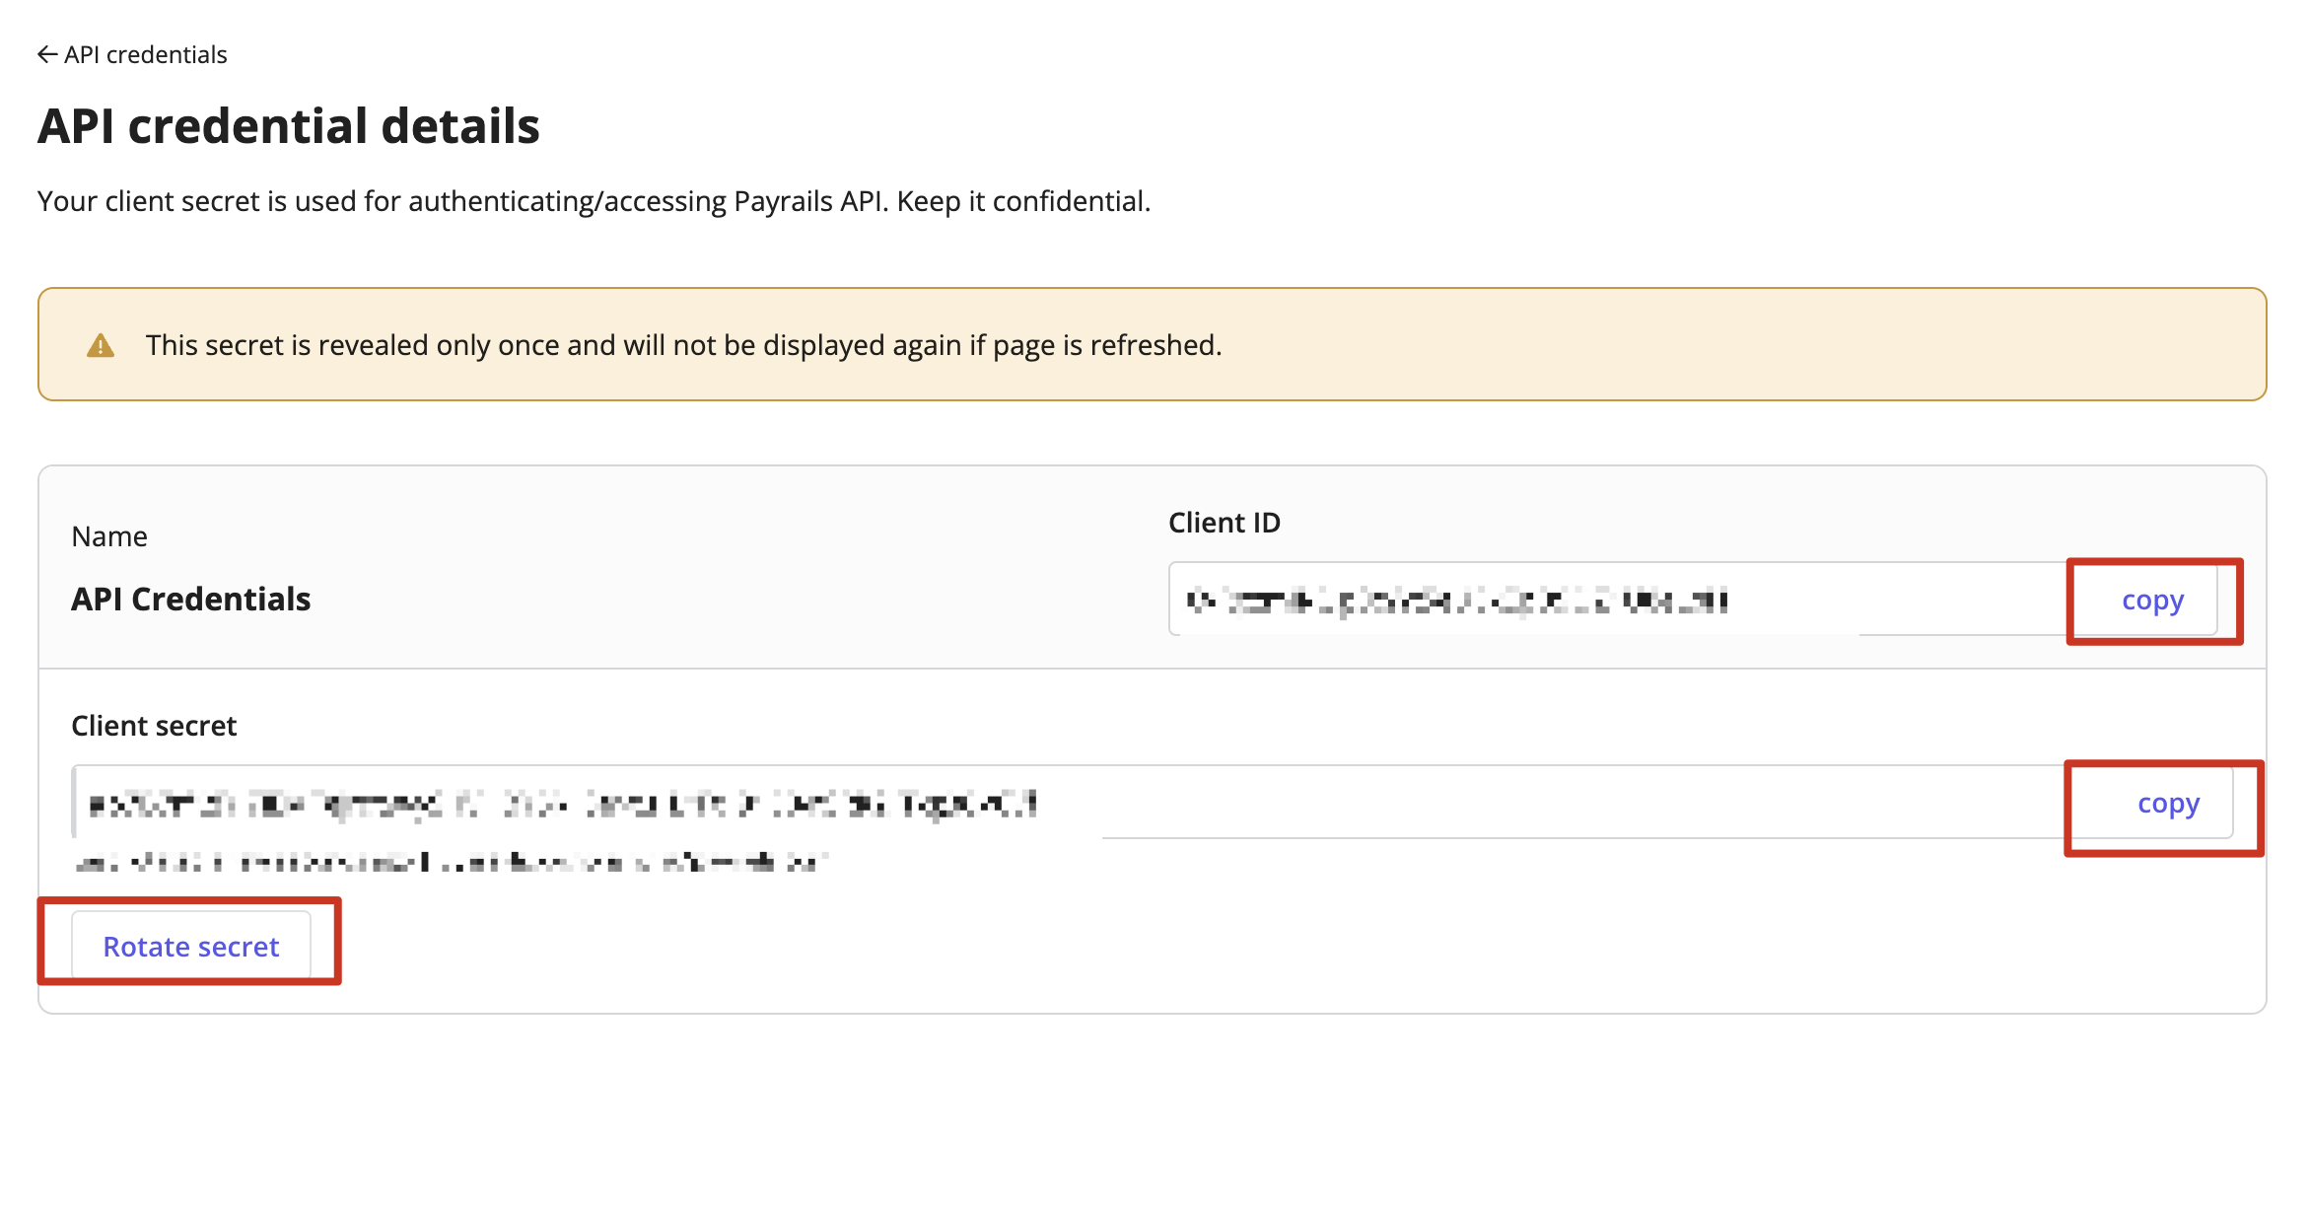Screen dimensions: 2309x1205
Task: Click the Rotate secret button
Action: coord(191,947)
